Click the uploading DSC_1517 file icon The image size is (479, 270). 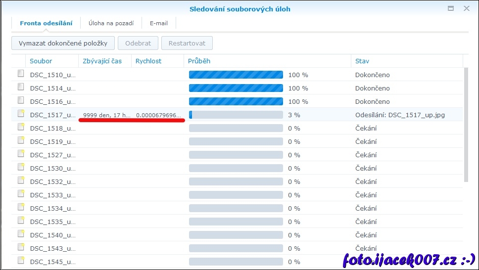point(21,114)
